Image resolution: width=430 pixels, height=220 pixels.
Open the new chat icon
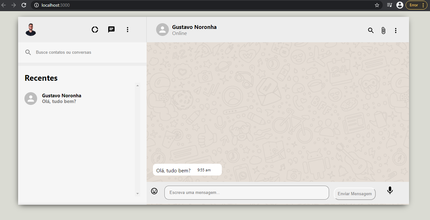tap(111, 29)
